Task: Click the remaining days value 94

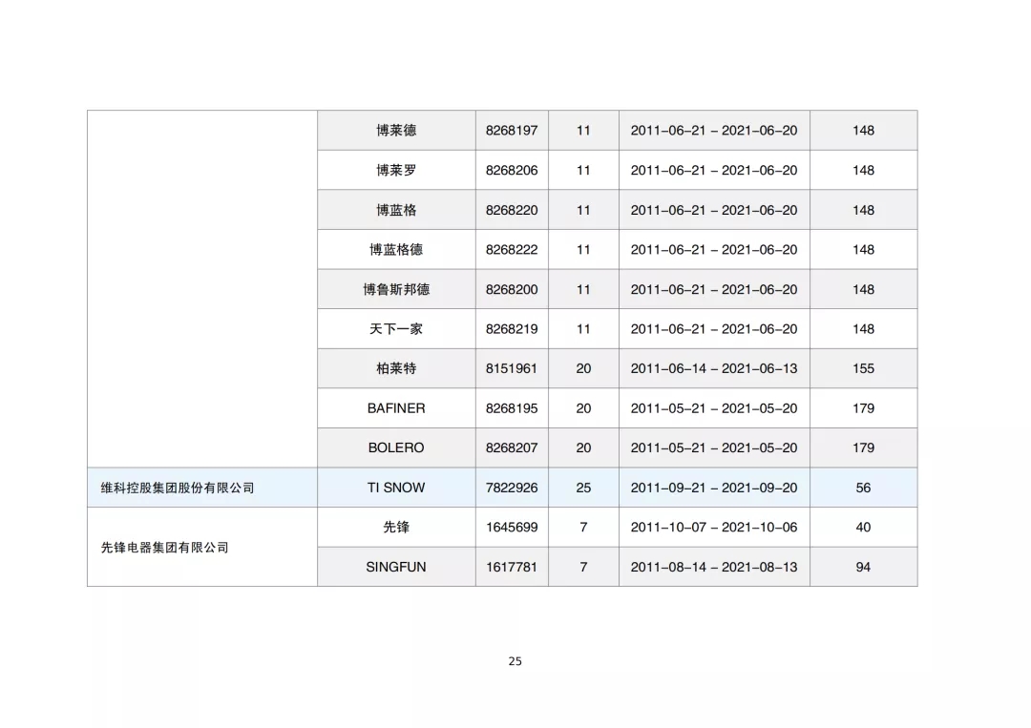Action: pyautogui.click(x=863, y=567)
